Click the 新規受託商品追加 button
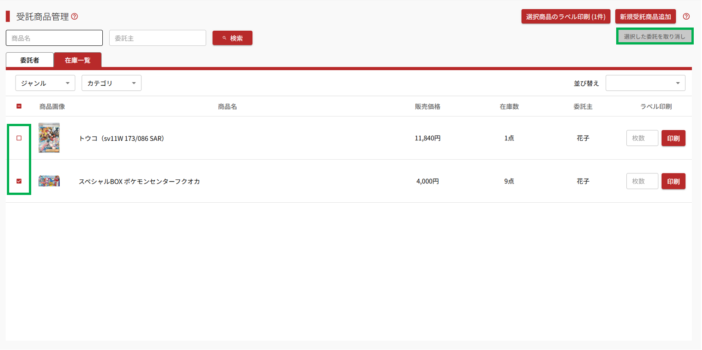Viewport: 702px width, 350px height. click(645, 17)
